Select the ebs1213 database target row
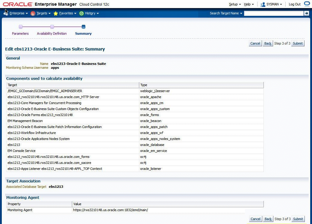The height and width of the screenshot is (224, 312). (135, 145)
